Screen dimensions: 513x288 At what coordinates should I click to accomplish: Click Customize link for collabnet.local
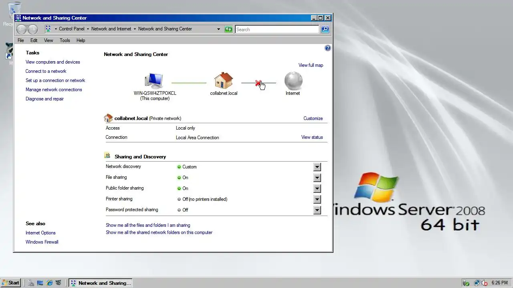click(313, 118)
